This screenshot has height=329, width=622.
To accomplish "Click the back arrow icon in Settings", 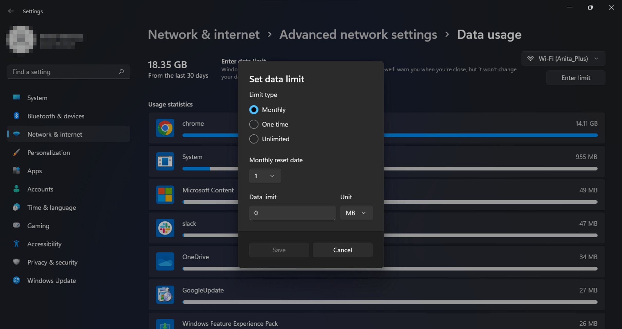I will click(x=11, y=11).
